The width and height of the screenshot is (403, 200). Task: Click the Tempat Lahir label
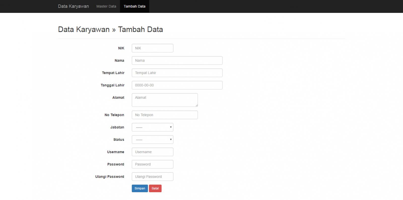(x=113, y=73)
